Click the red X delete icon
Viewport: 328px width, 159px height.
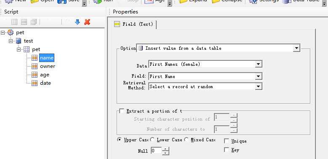pos(87,22)
